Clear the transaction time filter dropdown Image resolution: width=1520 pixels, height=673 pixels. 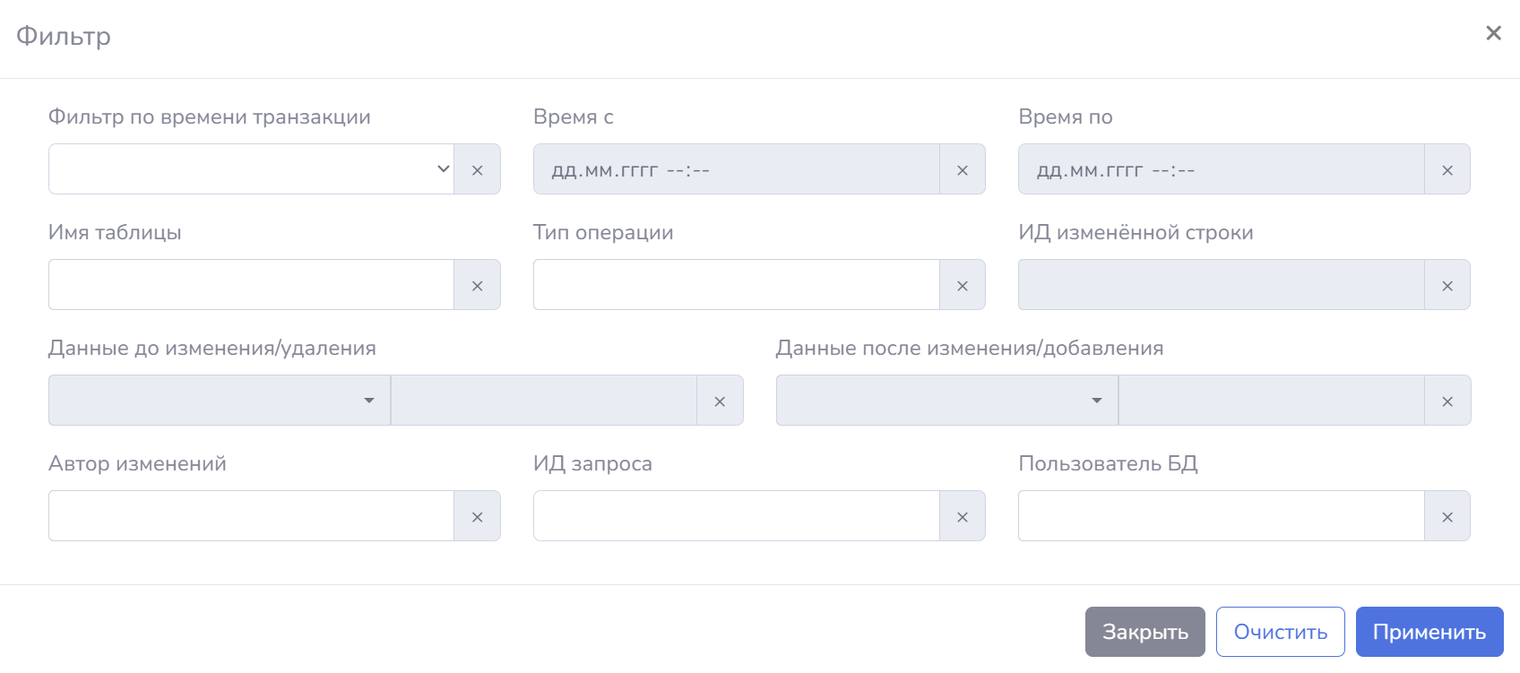(x=477, y=169)
